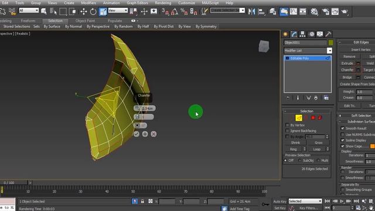Toggle 3D Snaps

pos(165,11)
